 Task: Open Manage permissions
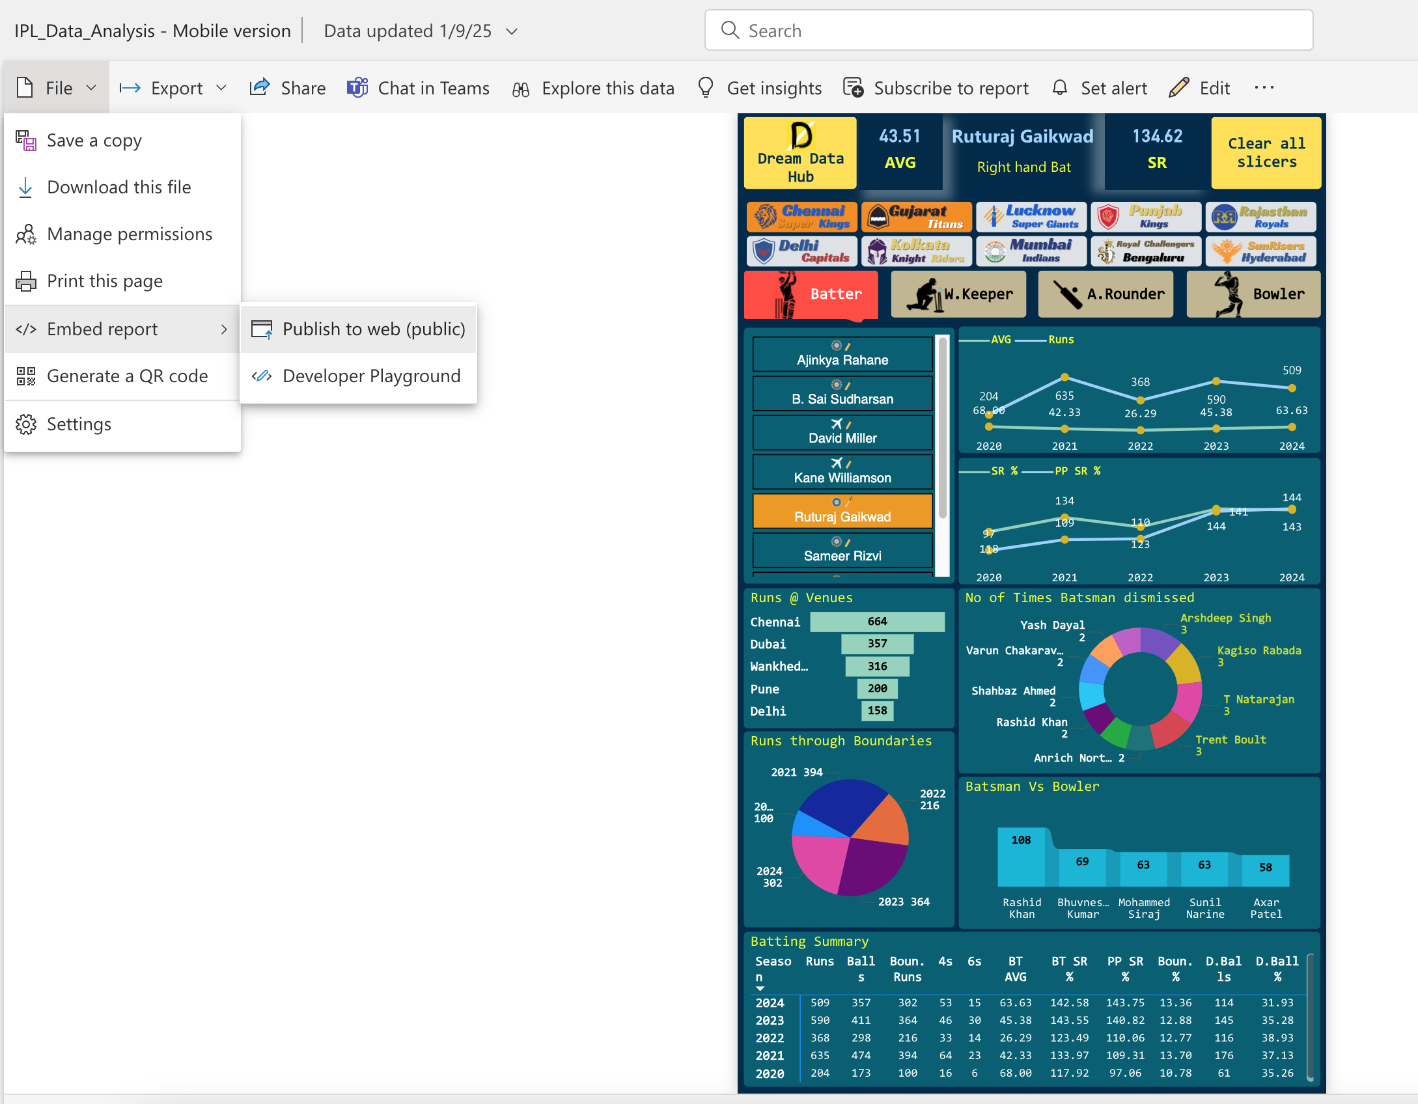tap(122, 234)
